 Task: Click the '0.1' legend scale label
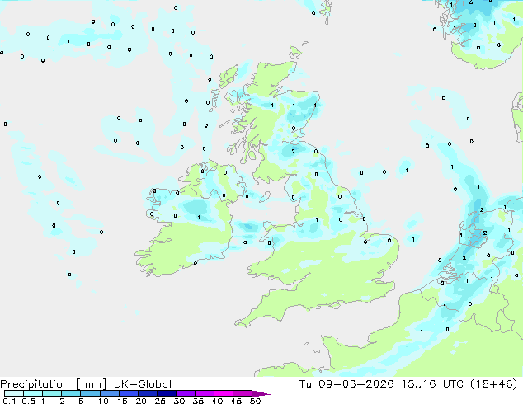click(9, 401)
